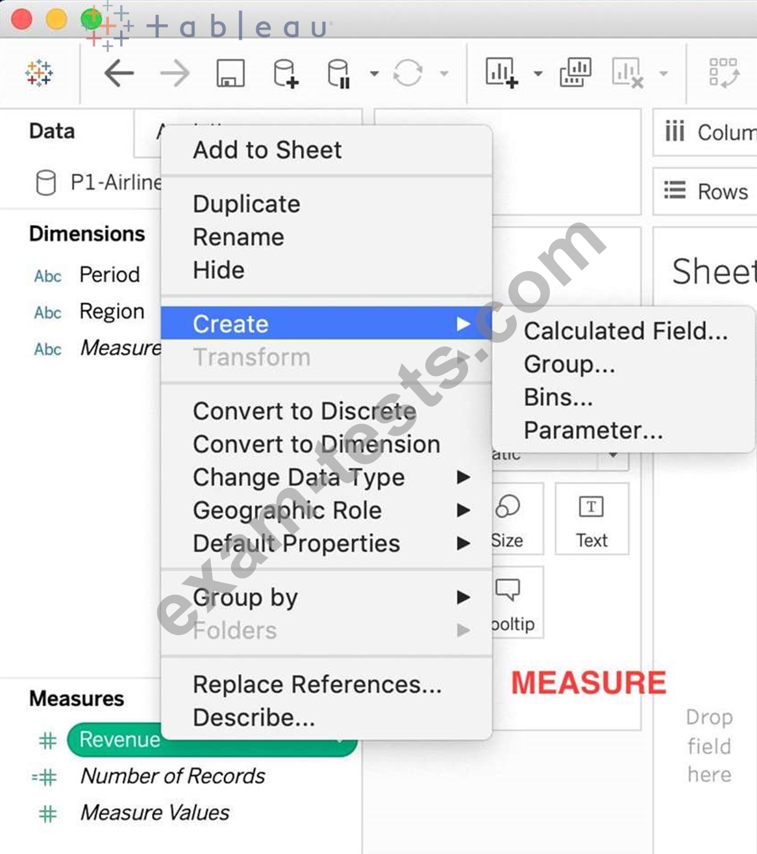Click the Duplicate Sheet icon in toolbar

(575, 73)
